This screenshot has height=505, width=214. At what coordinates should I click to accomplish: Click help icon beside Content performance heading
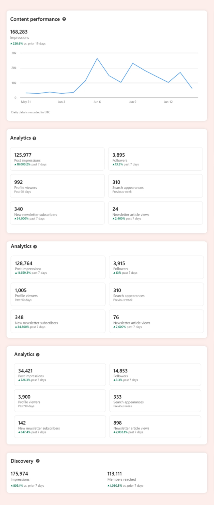64,19
